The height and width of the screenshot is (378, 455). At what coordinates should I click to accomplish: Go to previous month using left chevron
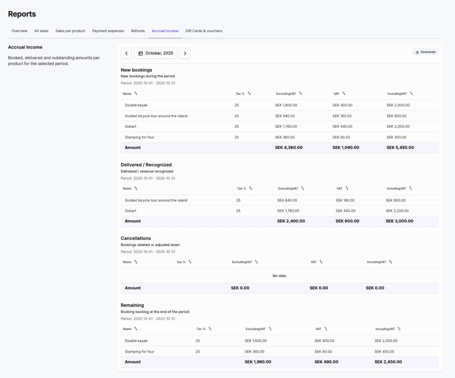pos(126,53)
